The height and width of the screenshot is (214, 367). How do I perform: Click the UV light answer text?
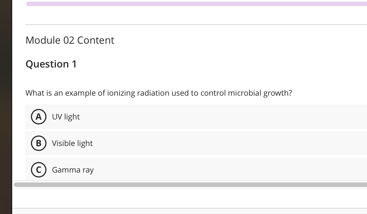pos(66,117)
